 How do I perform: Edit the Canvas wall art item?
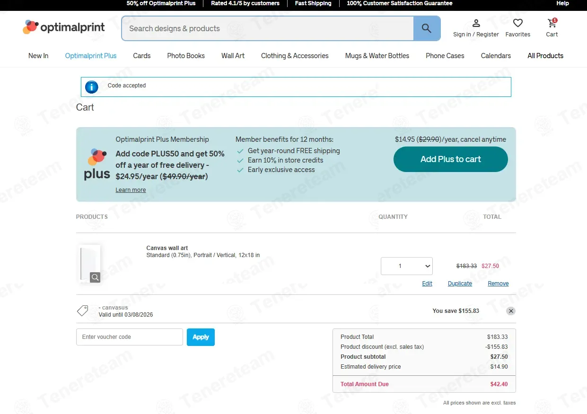pyautogui.click(x=427, y=284)
